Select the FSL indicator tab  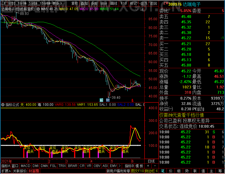click(x=53, y=166)
